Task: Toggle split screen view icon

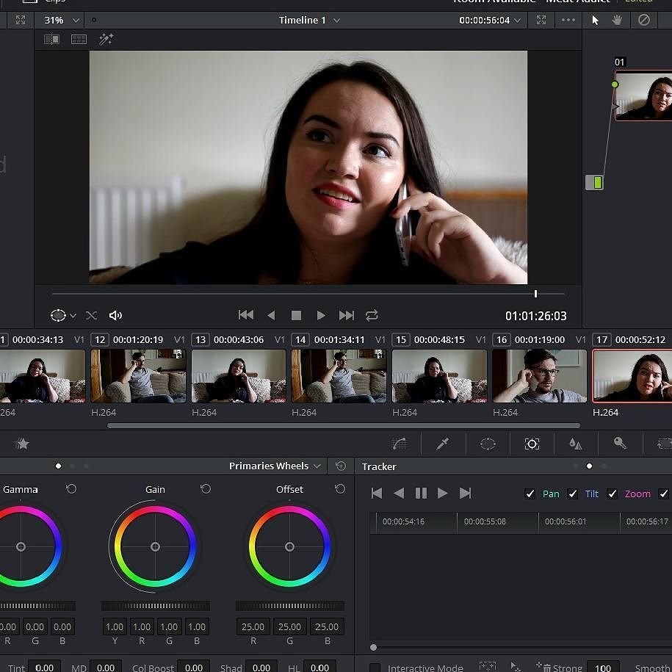Action: [x=79, y=40]
